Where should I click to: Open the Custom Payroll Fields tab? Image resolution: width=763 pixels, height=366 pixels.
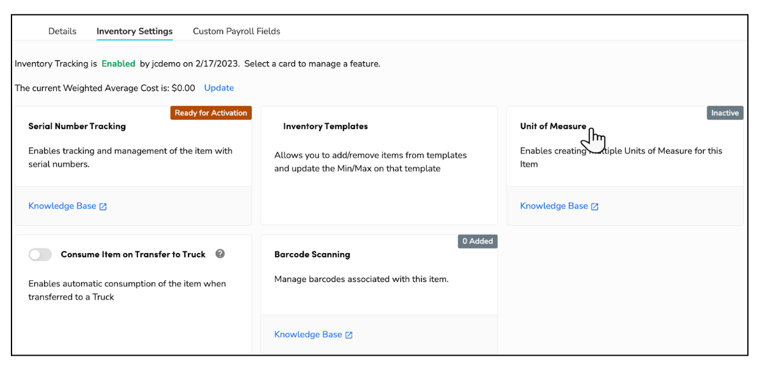(236, 31)
